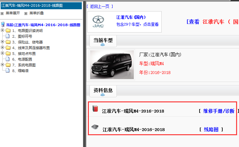Open tree item 8、缩略语
The image size is (239, 147).
point(21,71)
